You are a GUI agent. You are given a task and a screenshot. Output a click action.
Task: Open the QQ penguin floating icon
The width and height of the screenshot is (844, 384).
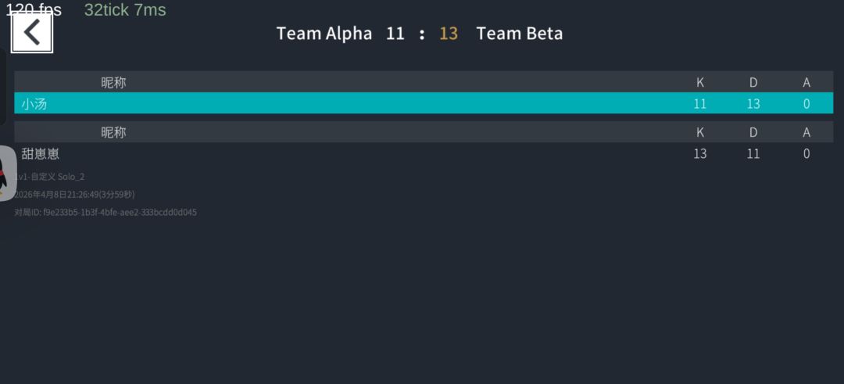pos(6,174)
